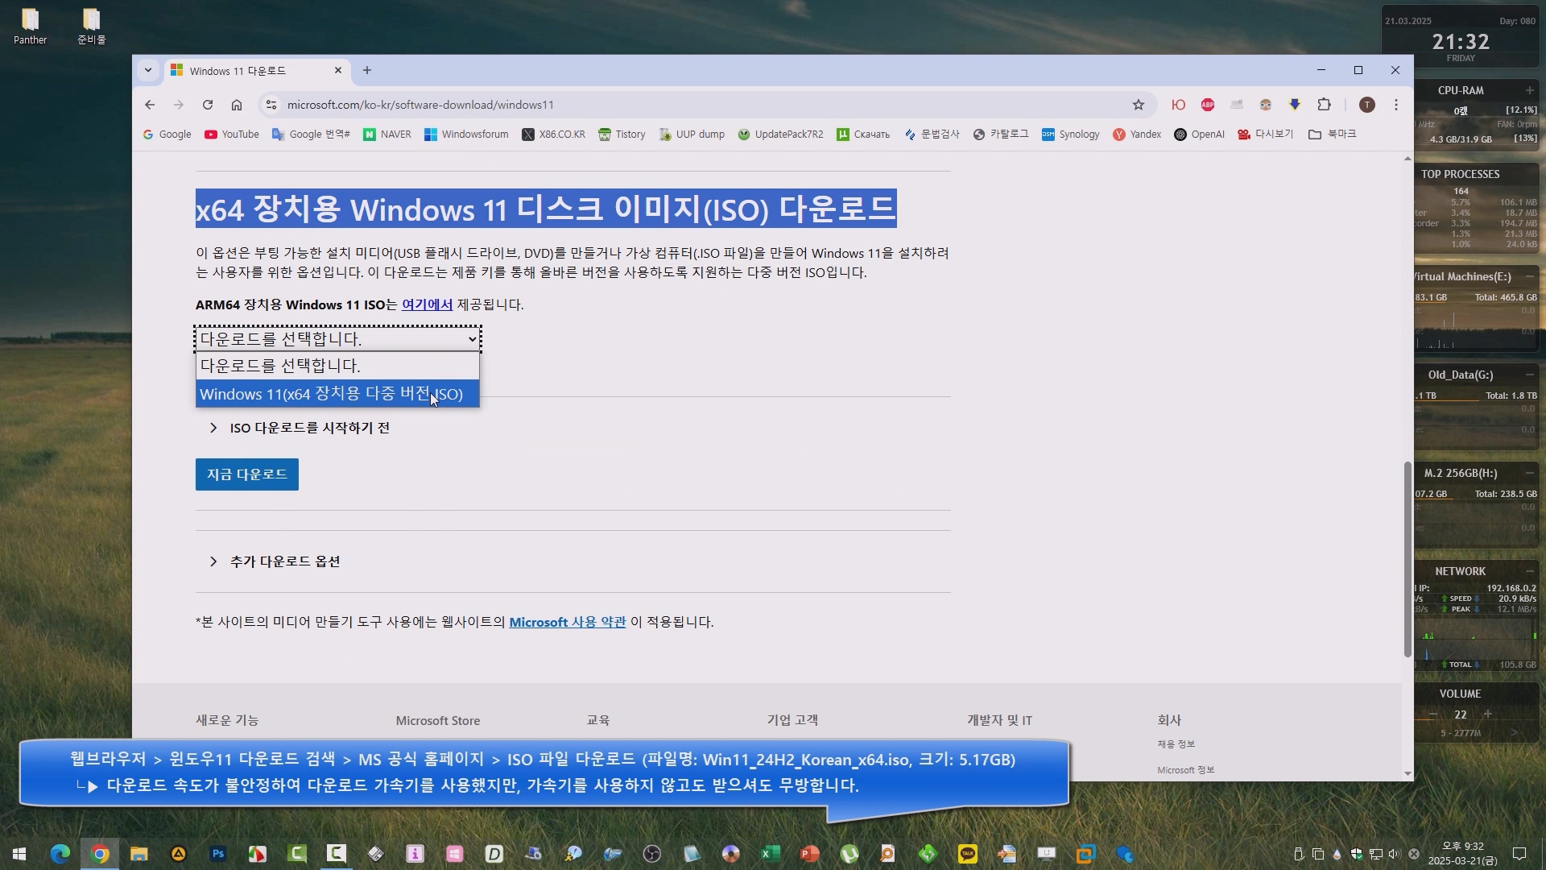The image size is (1546, 870).
Task: Go back to the previous page
Action: tap(150, 105)
